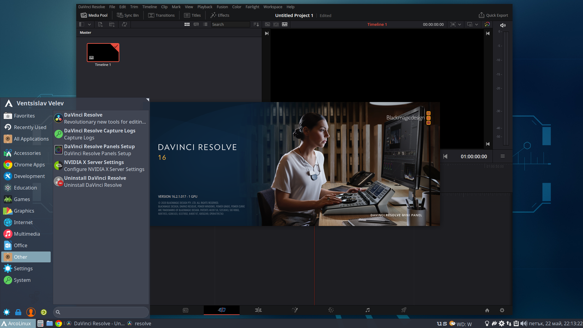Open the Fusion menu
This screenshot has width=583, height=328.
pyautogui.click(x=222, y=7)
